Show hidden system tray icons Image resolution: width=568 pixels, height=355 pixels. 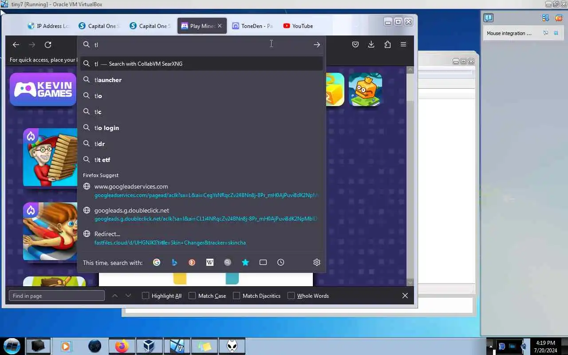tap(490, 346)
